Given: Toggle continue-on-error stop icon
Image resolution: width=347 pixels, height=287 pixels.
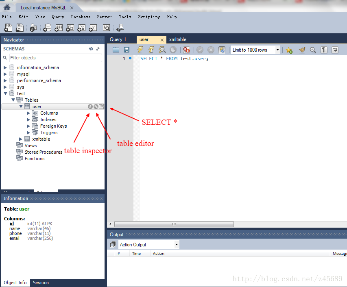Looking at the screenshot, I should [186, 50].
